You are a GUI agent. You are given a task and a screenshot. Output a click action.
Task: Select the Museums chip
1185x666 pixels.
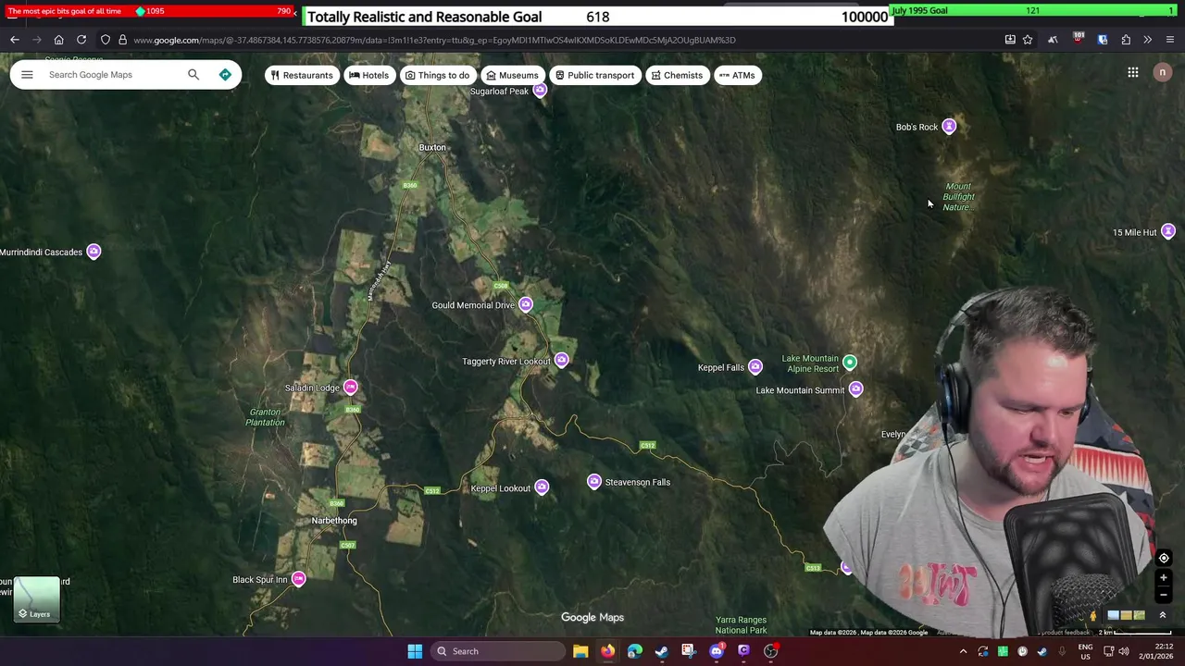pyautogui.click(x=512, y=75)
